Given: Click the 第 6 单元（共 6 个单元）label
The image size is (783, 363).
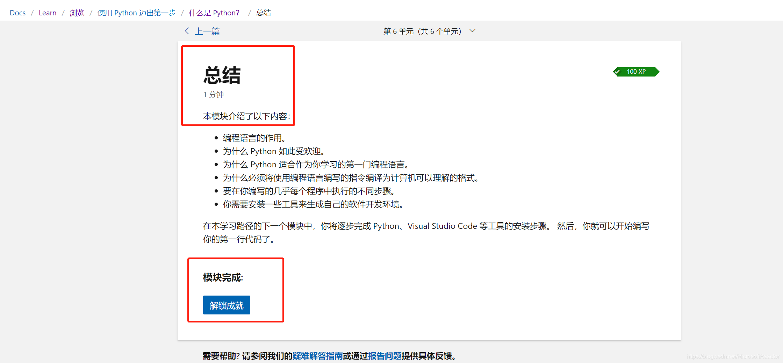Looking at the screenshot, I should pyautogui.click(x=422, y=31).
